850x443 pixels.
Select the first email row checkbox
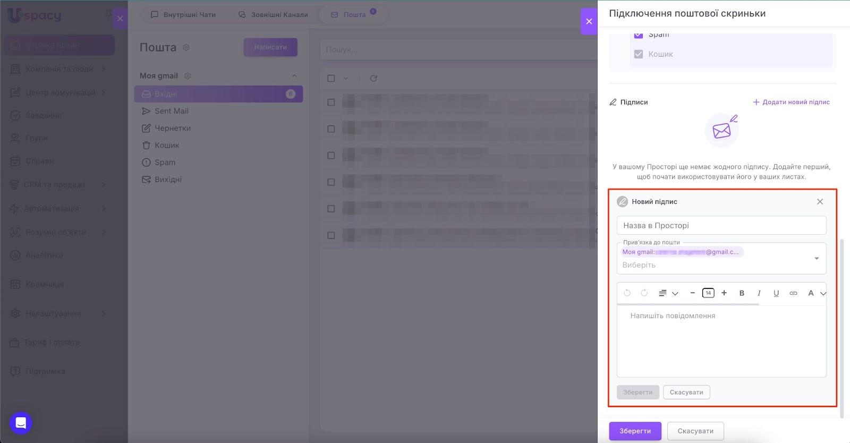point(331,102)
